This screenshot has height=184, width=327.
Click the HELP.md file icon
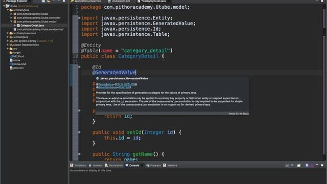[11, 56]
